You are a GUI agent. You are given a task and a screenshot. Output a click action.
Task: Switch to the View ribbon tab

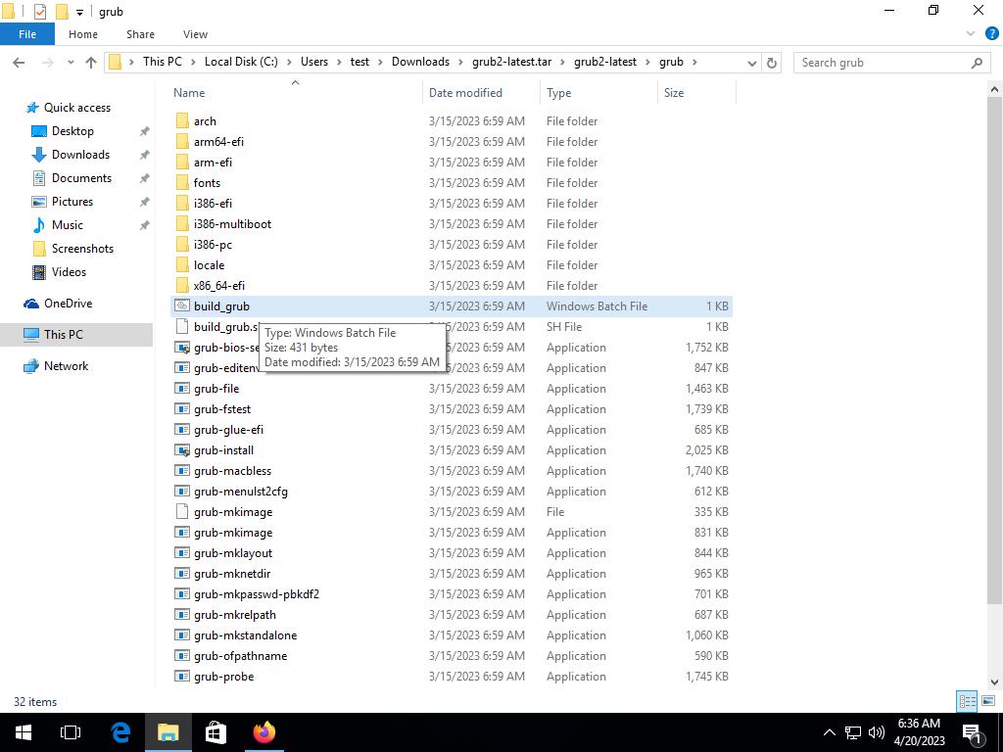(195, 34)
